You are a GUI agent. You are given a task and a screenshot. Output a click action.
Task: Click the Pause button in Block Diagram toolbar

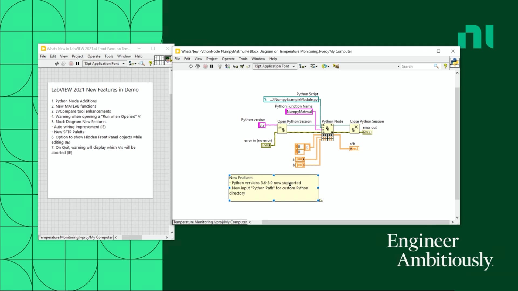(212, 66)
